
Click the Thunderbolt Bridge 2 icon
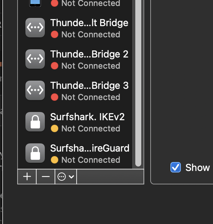pos(35,59)
